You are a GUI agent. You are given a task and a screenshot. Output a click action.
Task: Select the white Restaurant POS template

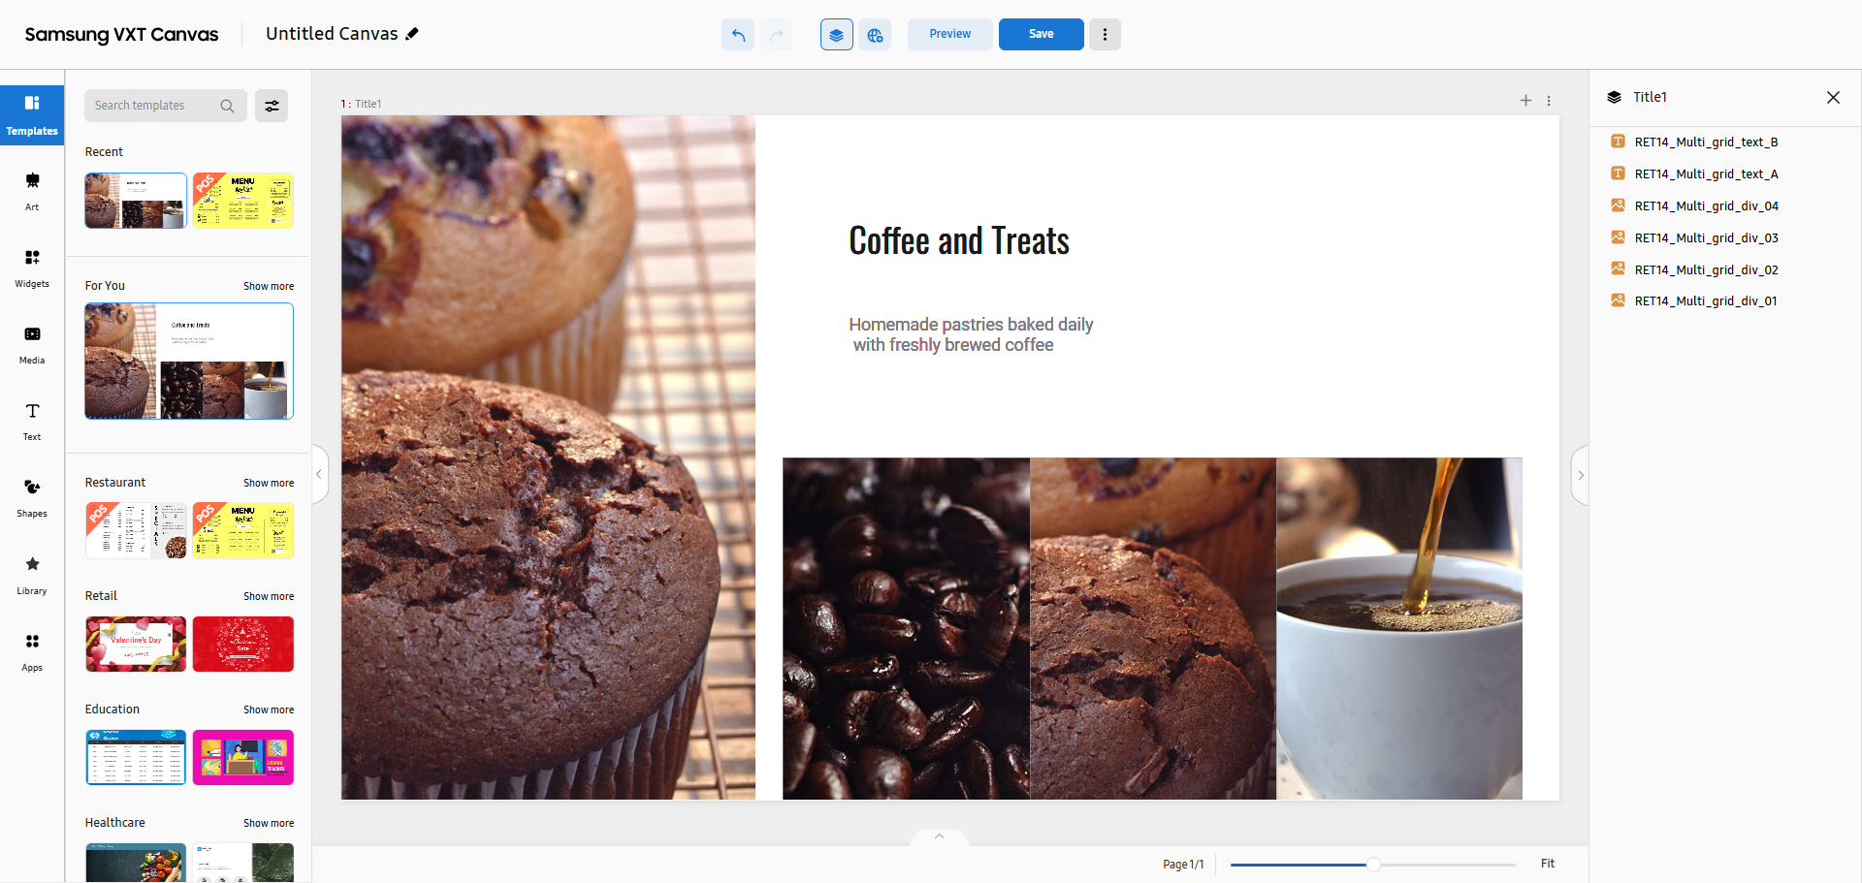pyautogui.click(x=136, y=530)
